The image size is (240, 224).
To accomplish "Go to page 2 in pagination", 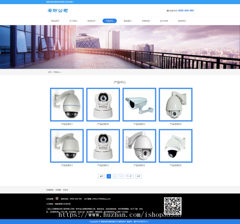I will point(115,176).
